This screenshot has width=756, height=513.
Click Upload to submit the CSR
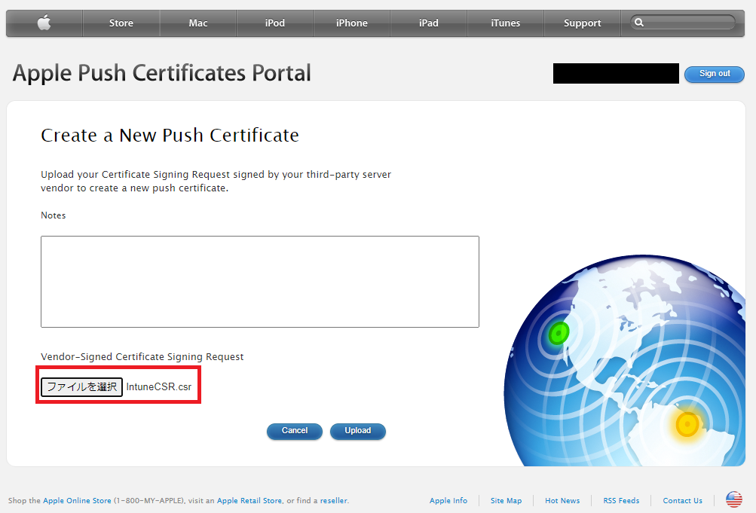[358, 431]
